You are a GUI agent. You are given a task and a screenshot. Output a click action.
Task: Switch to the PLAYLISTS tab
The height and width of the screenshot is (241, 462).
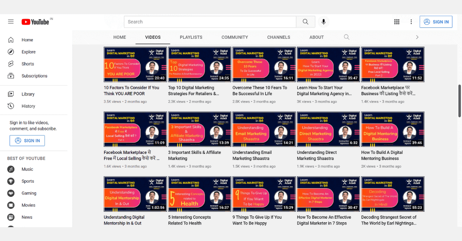coord(191,37)
